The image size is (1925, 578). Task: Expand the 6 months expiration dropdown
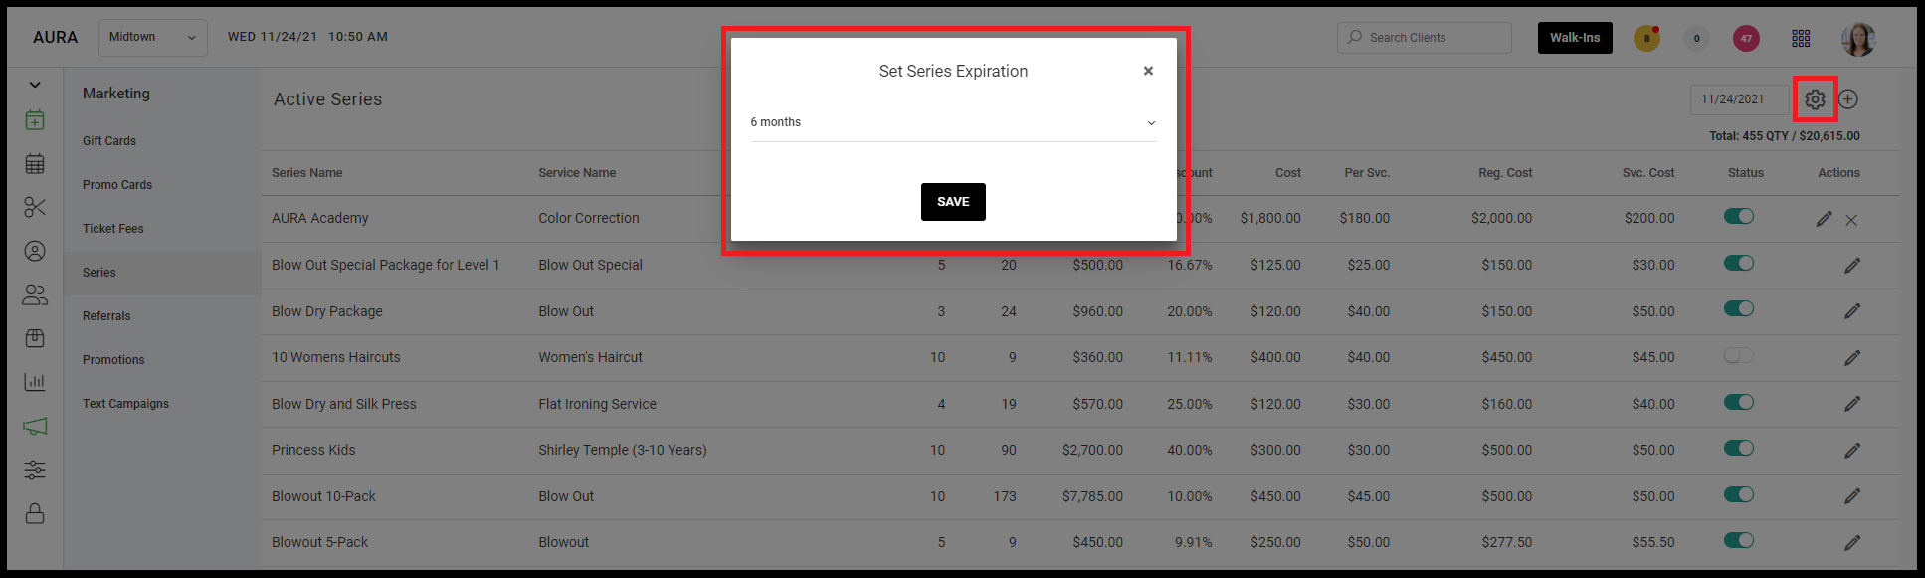click(953, 122)
